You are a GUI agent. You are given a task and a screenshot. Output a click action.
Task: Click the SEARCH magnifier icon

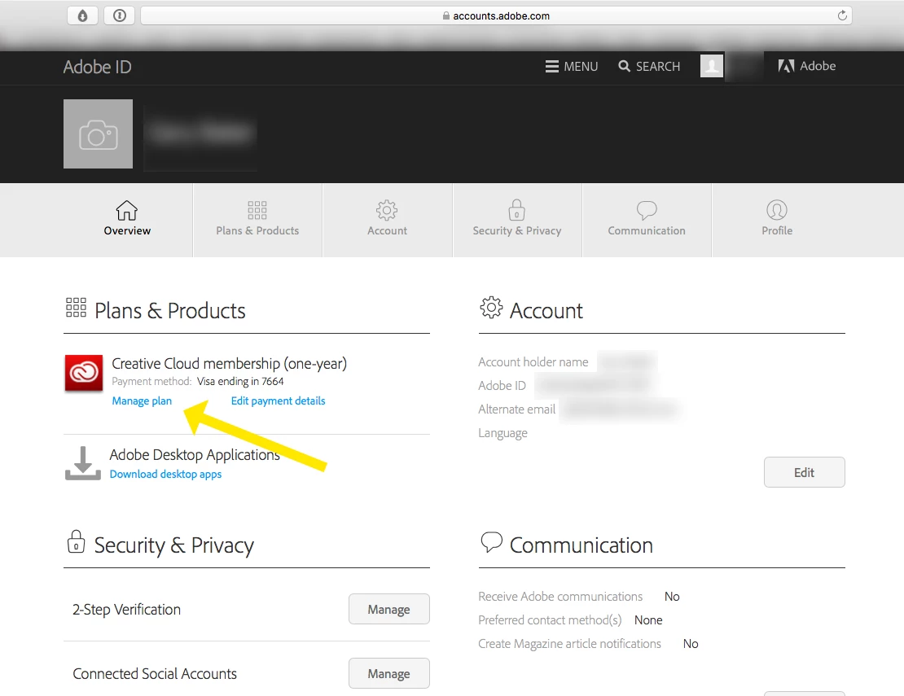point(625,66)
